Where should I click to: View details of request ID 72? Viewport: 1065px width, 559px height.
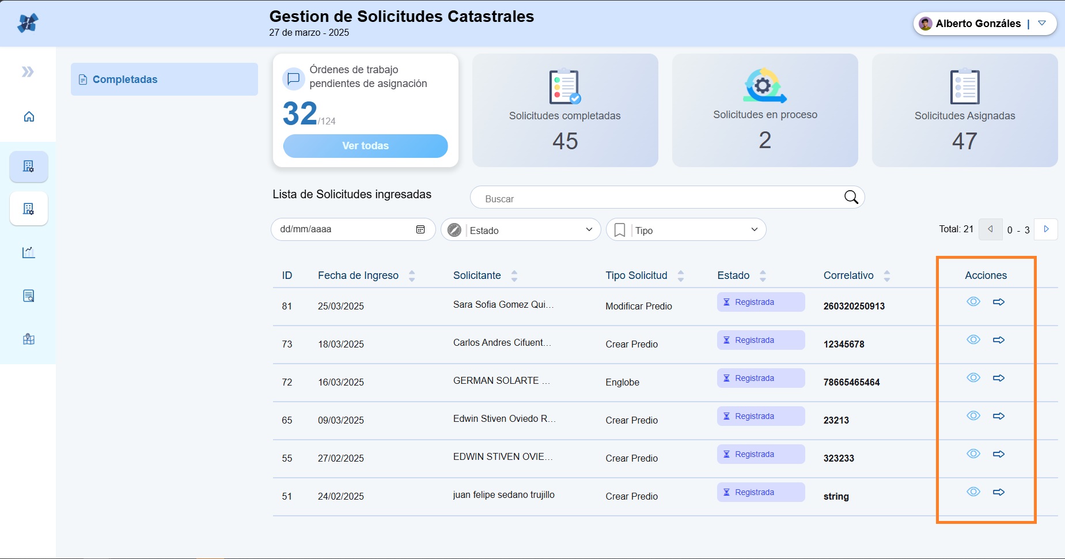973,378
